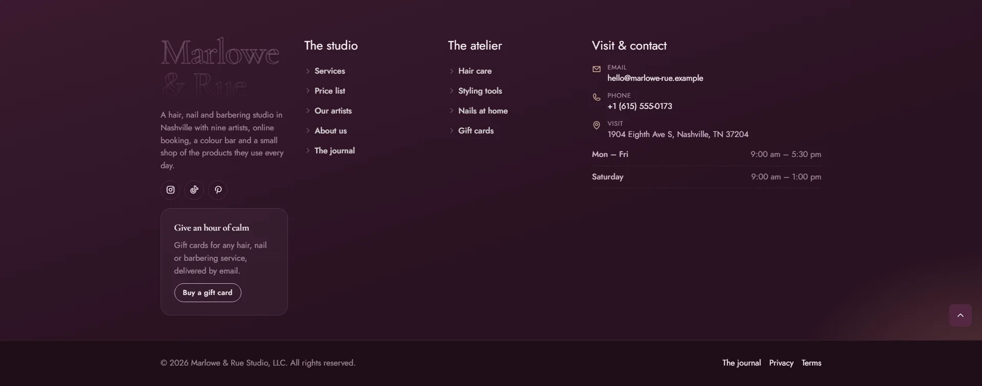Click the copyright notice text
This screenshot has height=386, width=982.
click(258, 363)
